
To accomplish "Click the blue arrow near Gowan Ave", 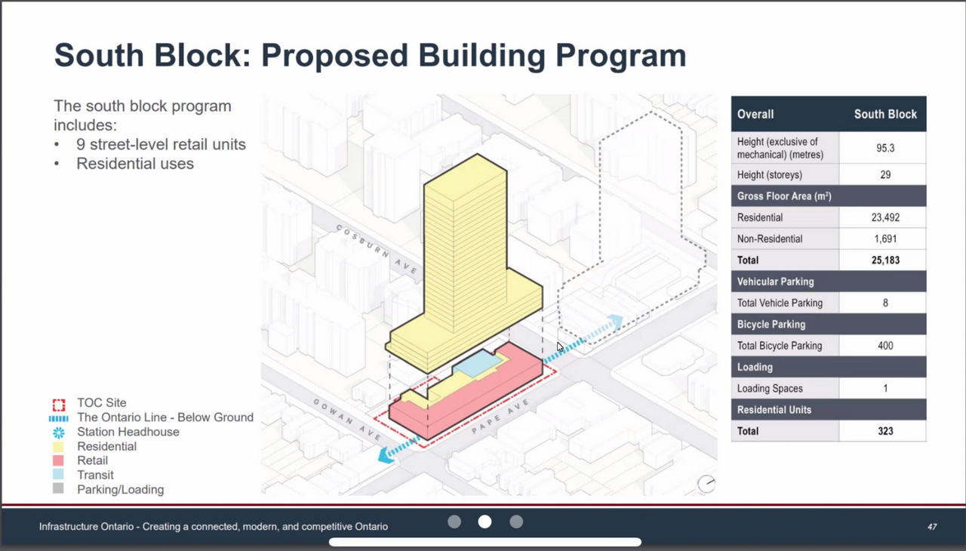I will pos(389,453).
